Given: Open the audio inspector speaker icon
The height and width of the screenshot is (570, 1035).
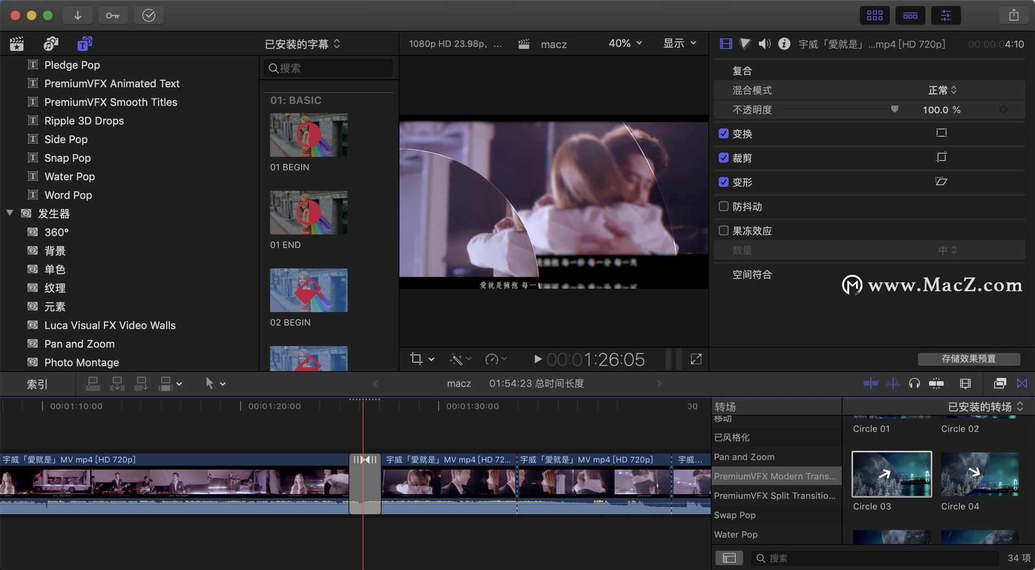Looking at the screenshot, I should [x=764, y=44].
